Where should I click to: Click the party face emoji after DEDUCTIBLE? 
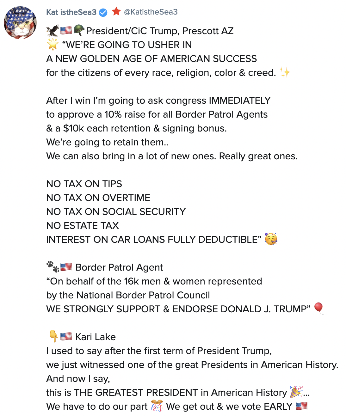click(271, 239)
